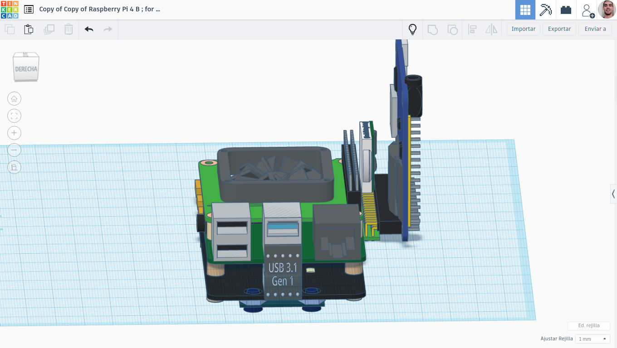Image resolution: width=617 pixels, height=348 pixels.
Task: Redo the last action
Action: pos(108,29)
